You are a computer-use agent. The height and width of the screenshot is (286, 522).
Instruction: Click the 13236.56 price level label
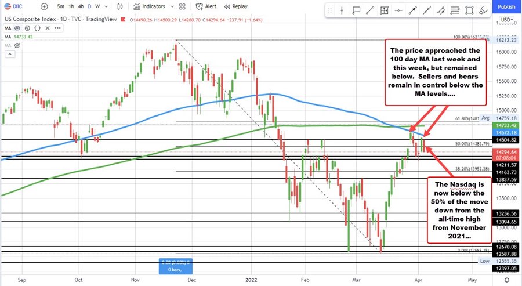coord(506,213)
